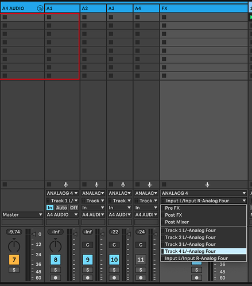Click the microphone icon on track A1
Image resolution: width=252 pixels, height=286 pixels.
coord(65,185)
